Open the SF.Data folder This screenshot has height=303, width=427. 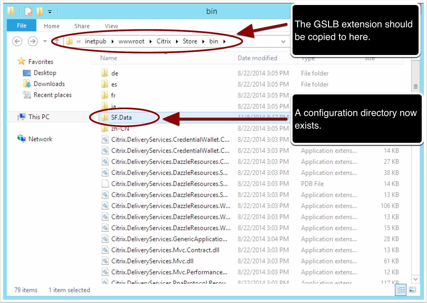coord(121,118)
